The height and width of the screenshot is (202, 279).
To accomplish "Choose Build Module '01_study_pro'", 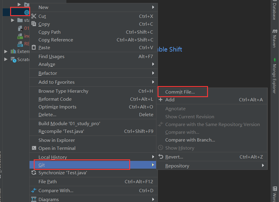I will (93, 123).
